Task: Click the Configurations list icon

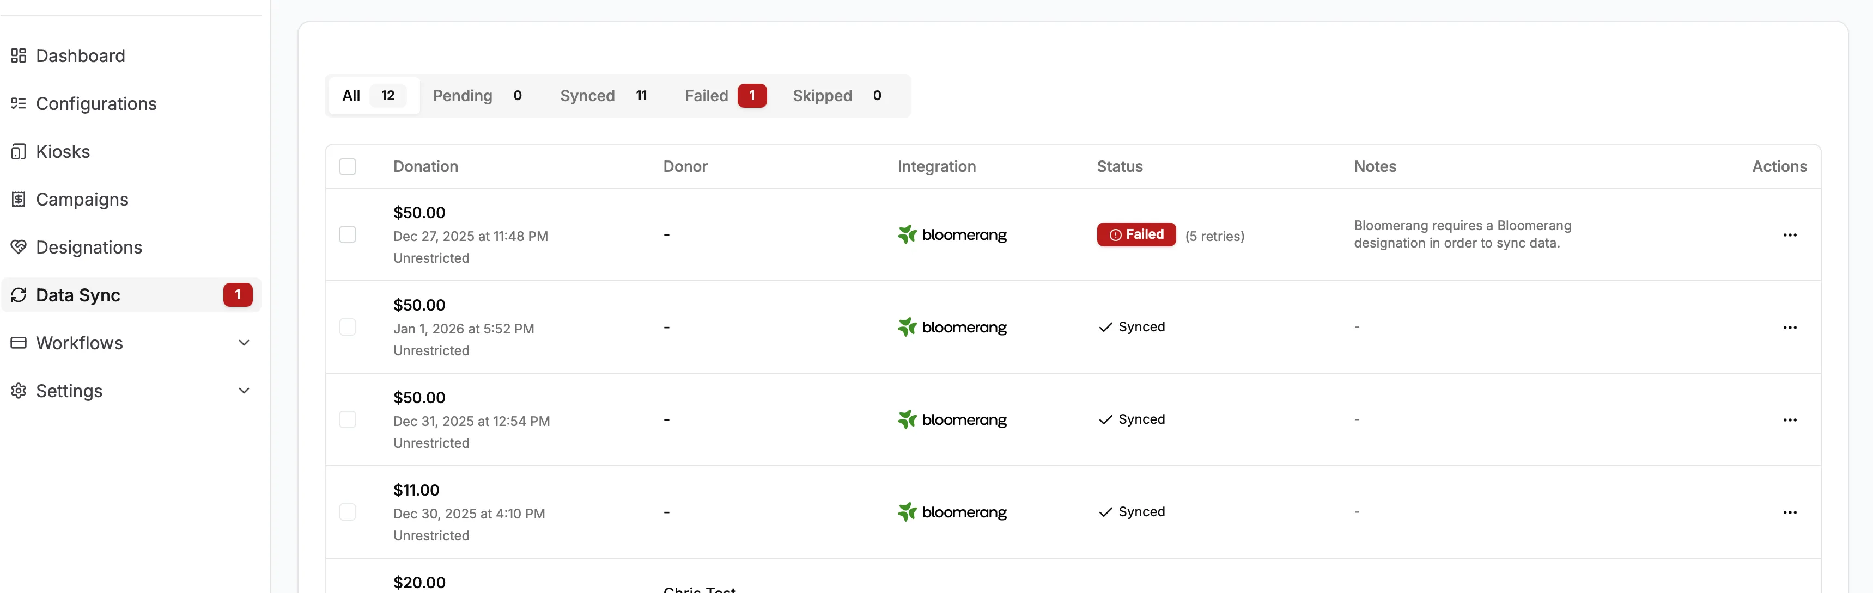Action: pos(19,104)
